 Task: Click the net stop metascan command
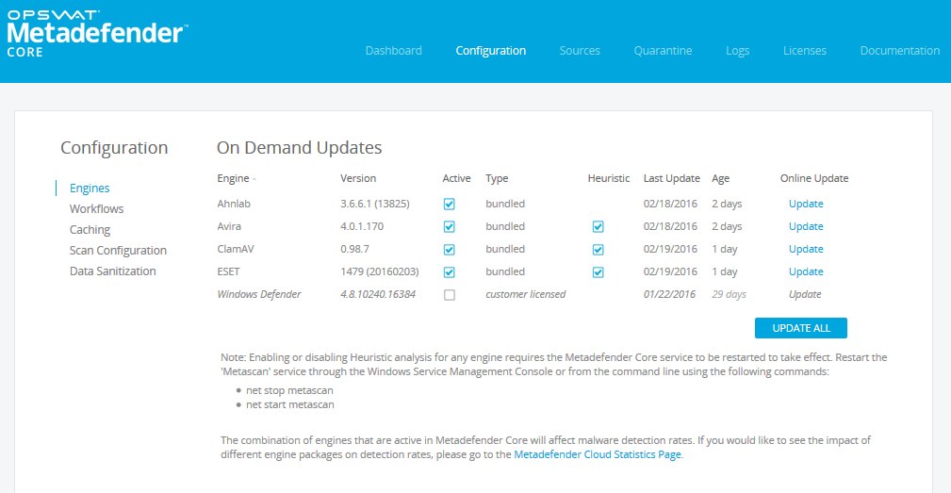pos(289,390)
